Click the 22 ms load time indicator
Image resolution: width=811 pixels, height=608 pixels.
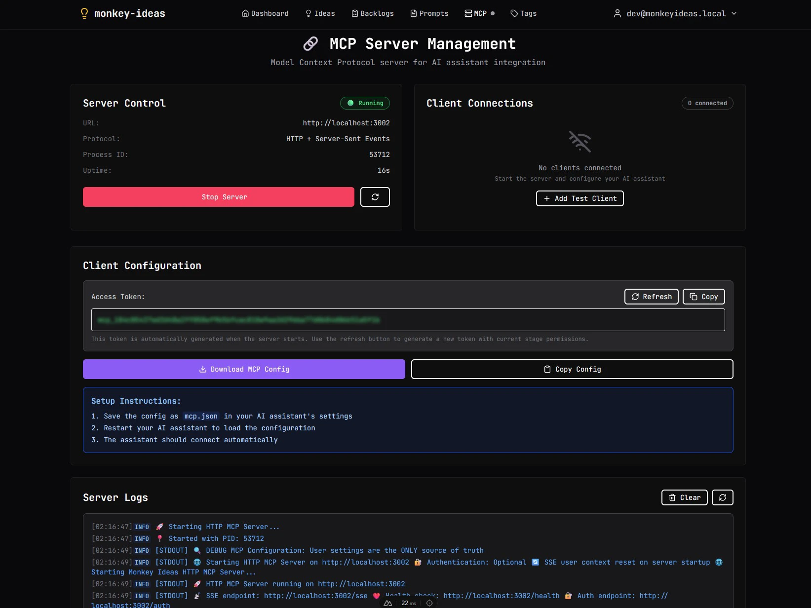pos(409,603)
